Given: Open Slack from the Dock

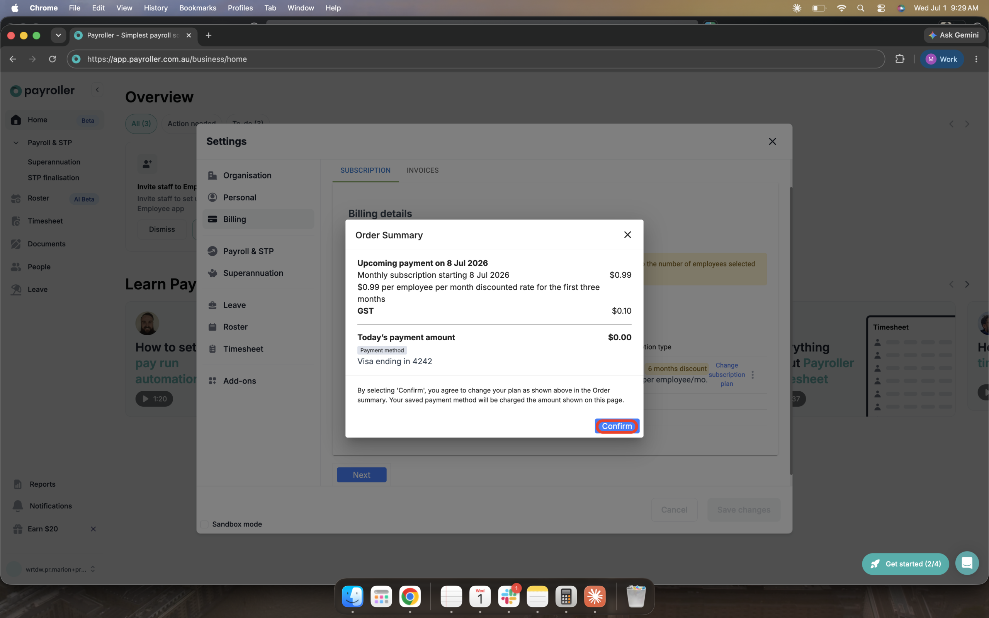Looking at the screenshot, I should pos(509,597).
